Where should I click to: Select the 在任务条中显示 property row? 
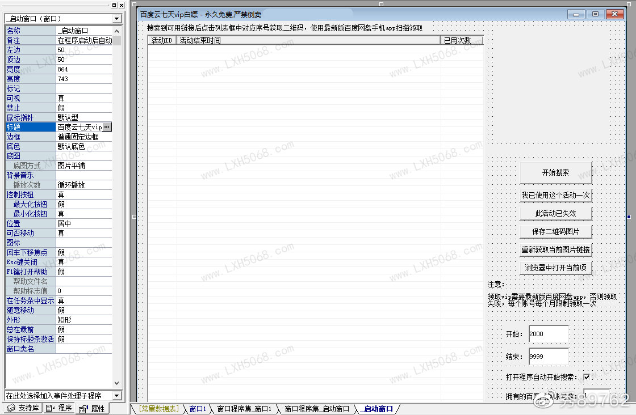pyautogui.click(x=59, y=301)
